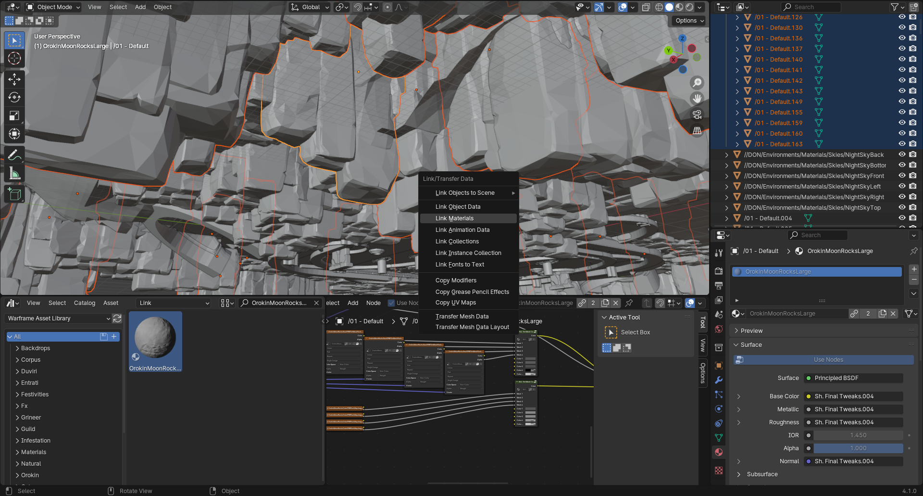Hide NightSkyBack object in viewport
923x496 pixels.
click(902, 154)
